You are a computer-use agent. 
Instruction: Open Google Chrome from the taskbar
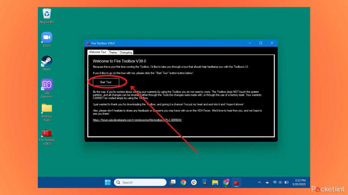(x=183, y=182)
